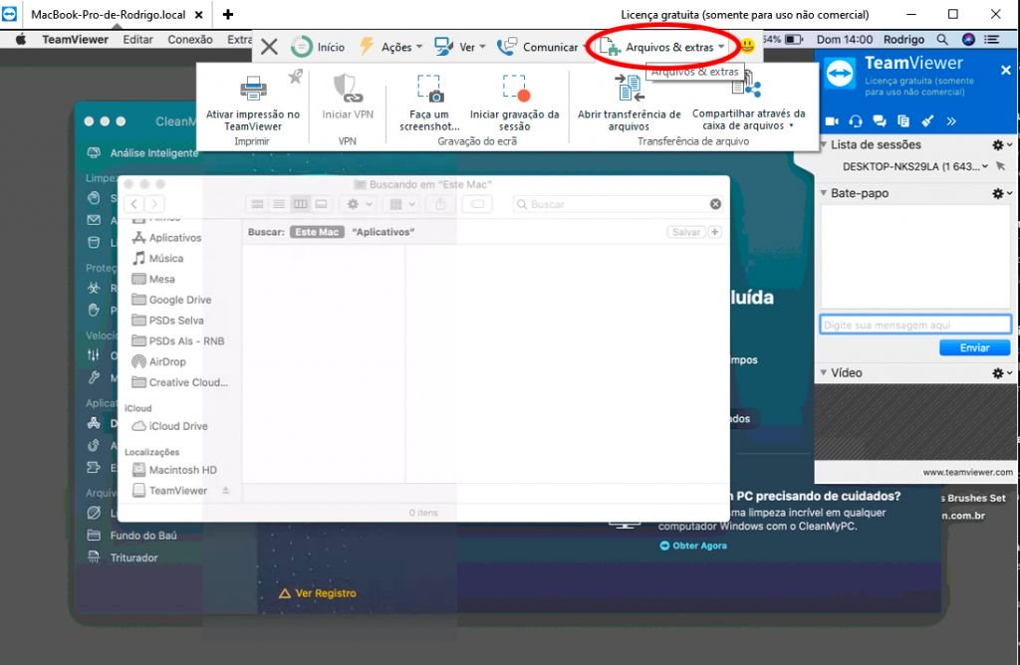This screenshot has height=665, width=1020.
Task: Open the Ver dropdown menu
Action: click(x=460, y=47)
